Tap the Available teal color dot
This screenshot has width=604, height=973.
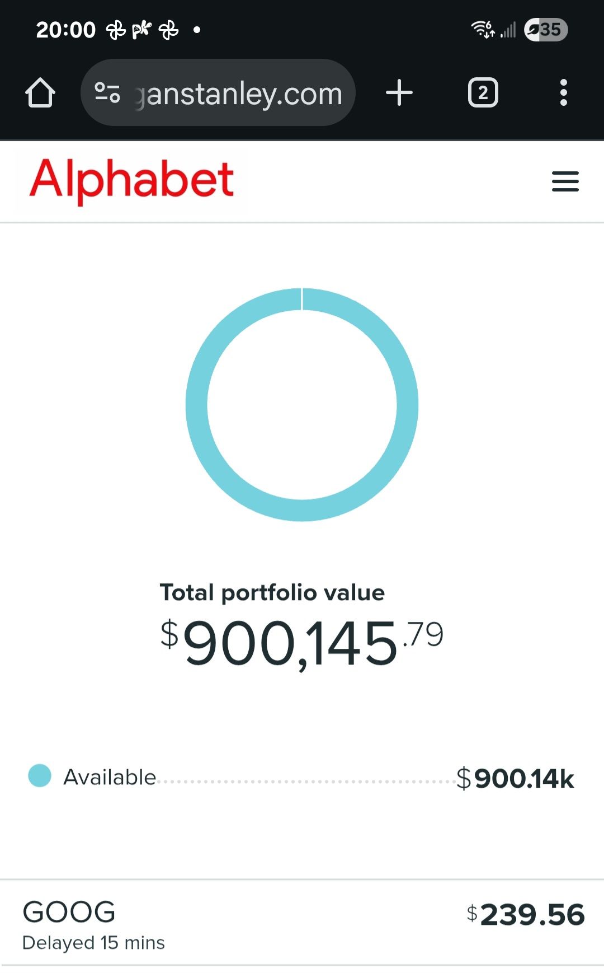pyautogui.click(x=40, y=776)
